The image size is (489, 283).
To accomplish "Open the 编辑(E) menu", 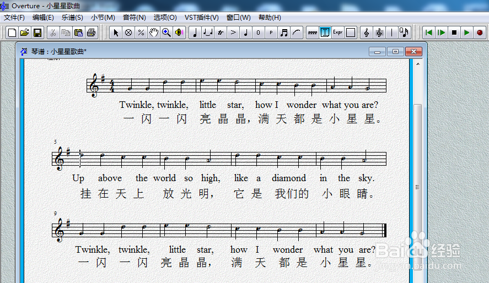I will click(x=43, y=18).
